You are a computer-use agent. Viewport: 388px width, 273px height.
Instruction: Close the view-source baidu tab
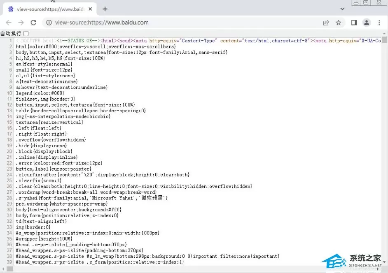90,9
